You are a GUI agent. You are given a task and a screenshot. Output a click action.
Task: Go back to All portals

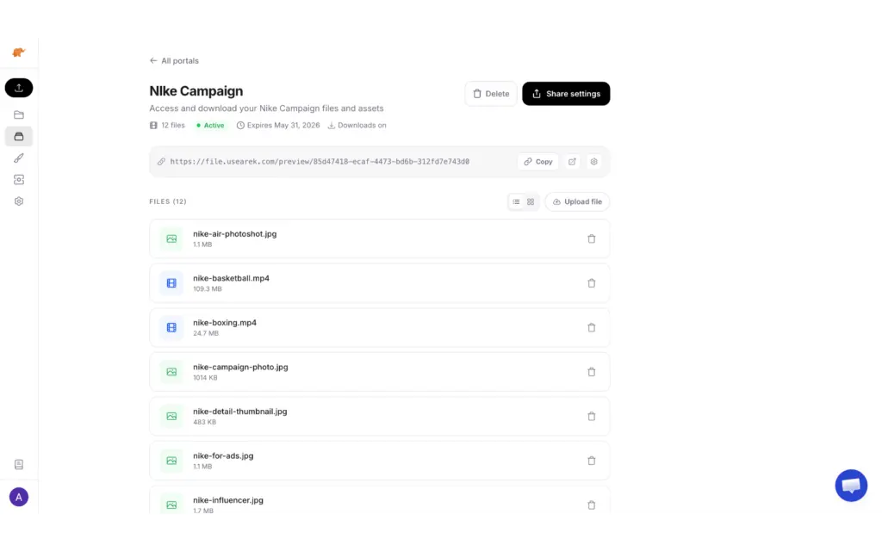click(174, 61)
